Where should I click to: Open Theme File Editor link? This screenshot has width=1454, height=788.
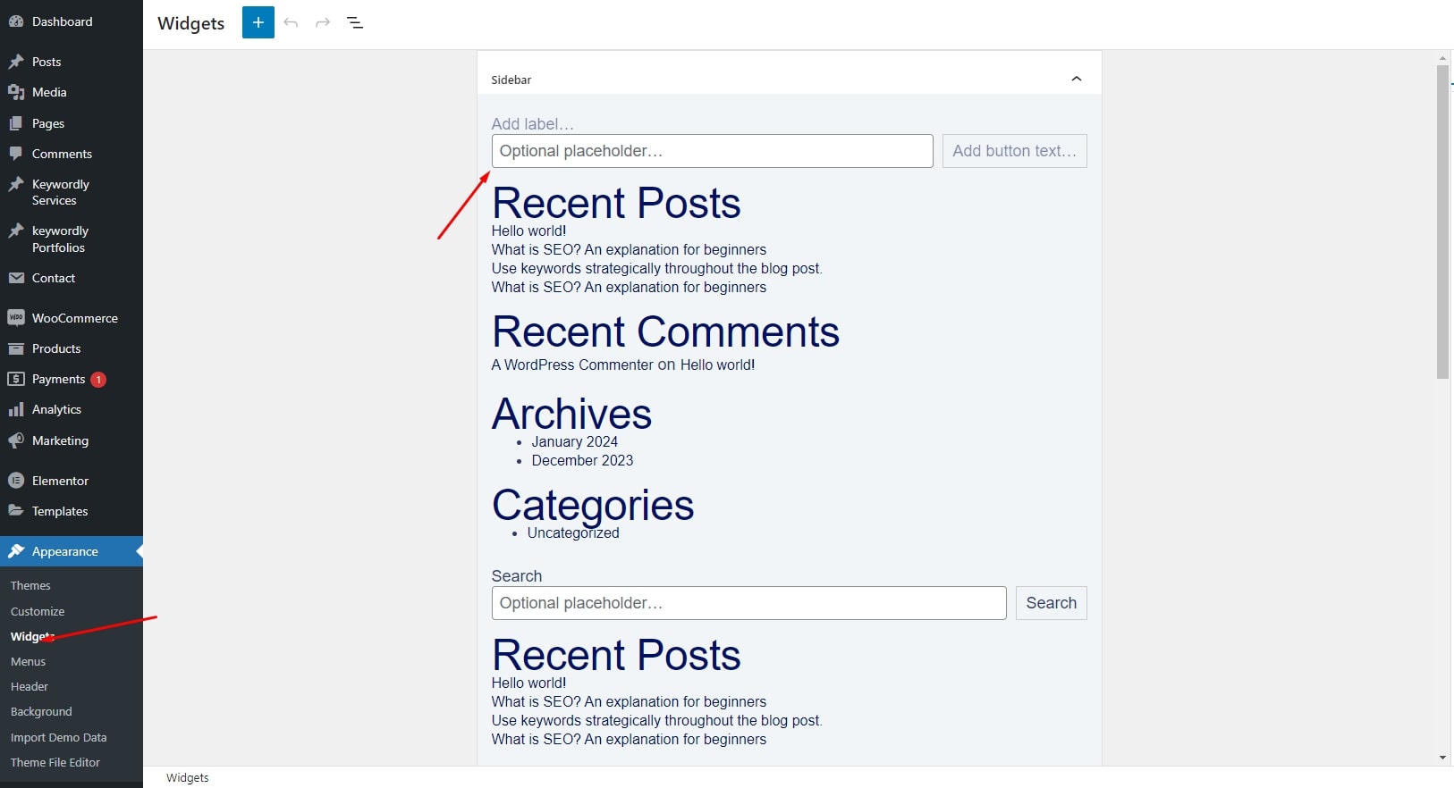[55, 762]
